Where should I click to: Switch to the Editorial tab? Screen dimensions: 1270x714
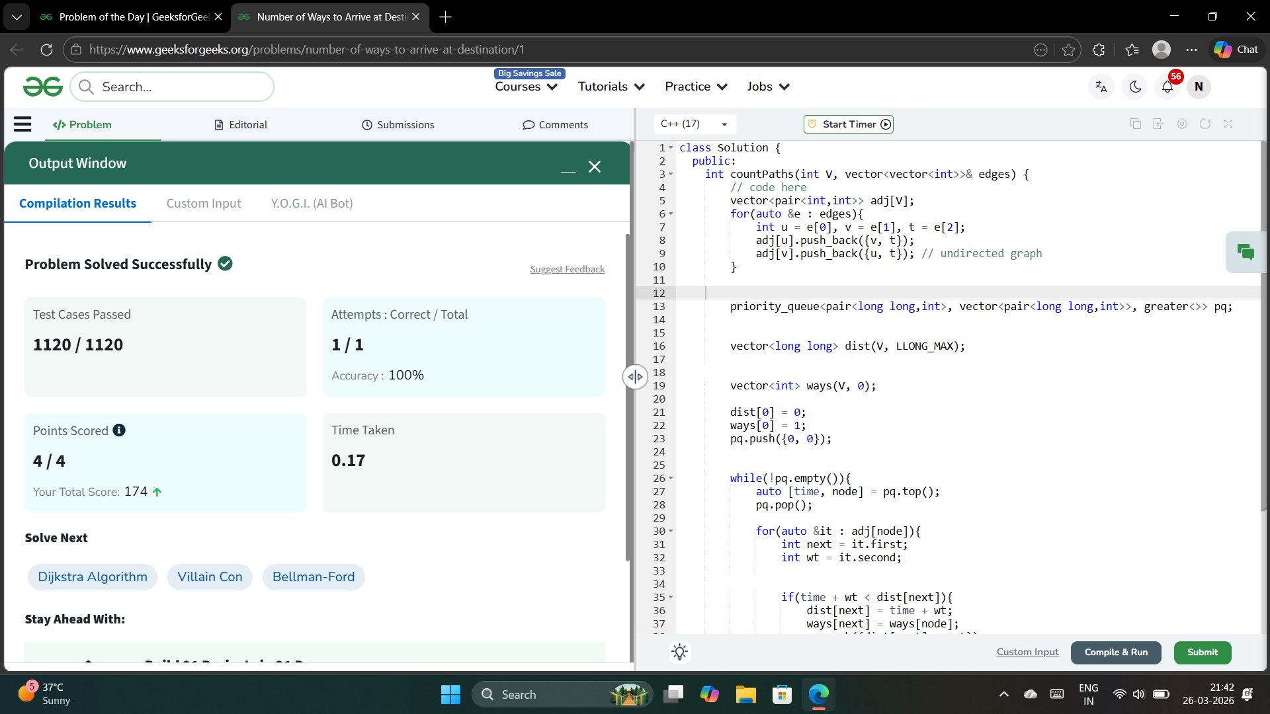[x=241, y=124]
